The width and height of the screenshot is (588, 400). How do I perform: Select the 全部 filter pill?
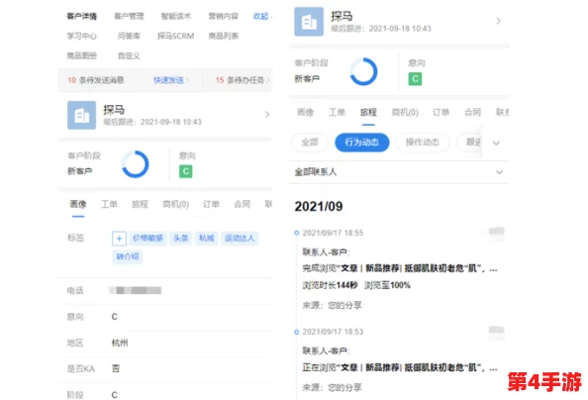[x=310, y=143]
